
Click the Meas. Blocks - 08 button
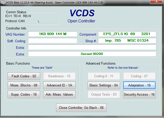click(x=24, y=85)
